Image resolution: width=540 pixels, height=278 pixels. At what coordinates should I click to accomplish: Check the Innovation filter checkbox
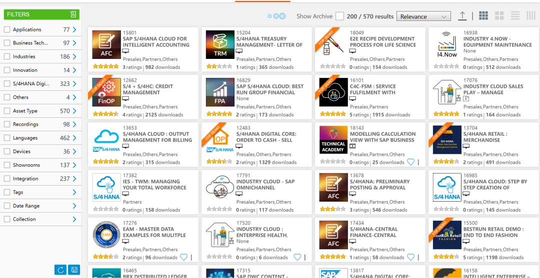pyautogui.click(x=7, y=70)
